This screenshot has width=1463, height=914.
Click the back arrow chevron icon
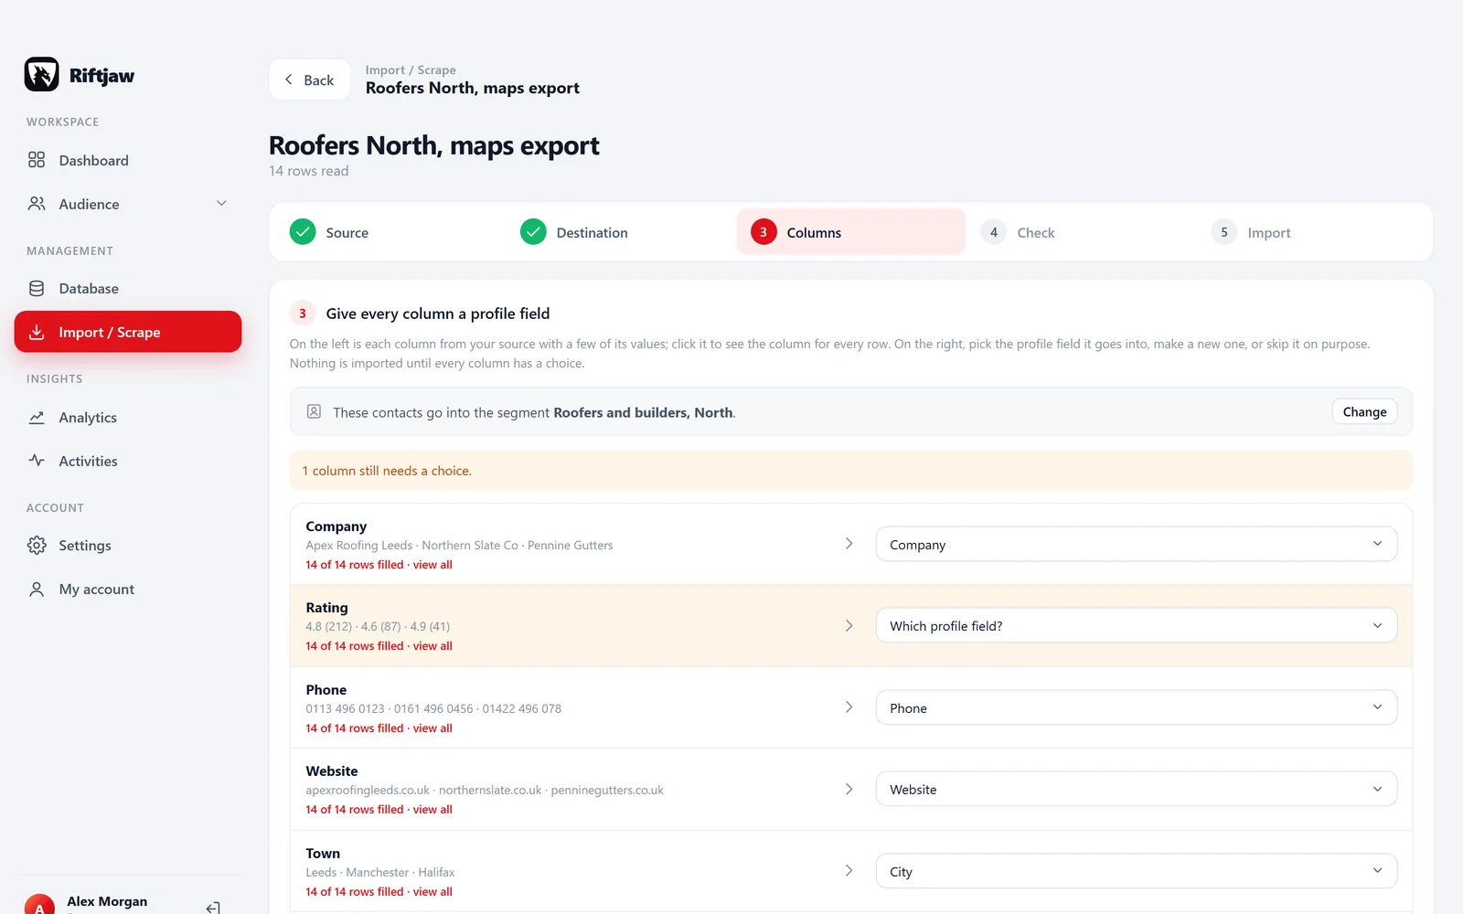click(x=289, y=80)
